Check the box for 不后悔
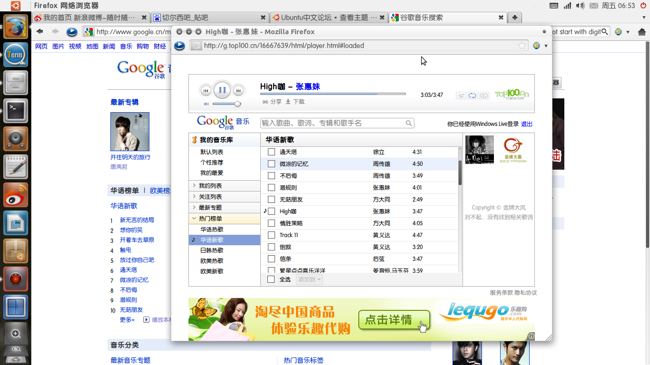 tap(271, 176)
